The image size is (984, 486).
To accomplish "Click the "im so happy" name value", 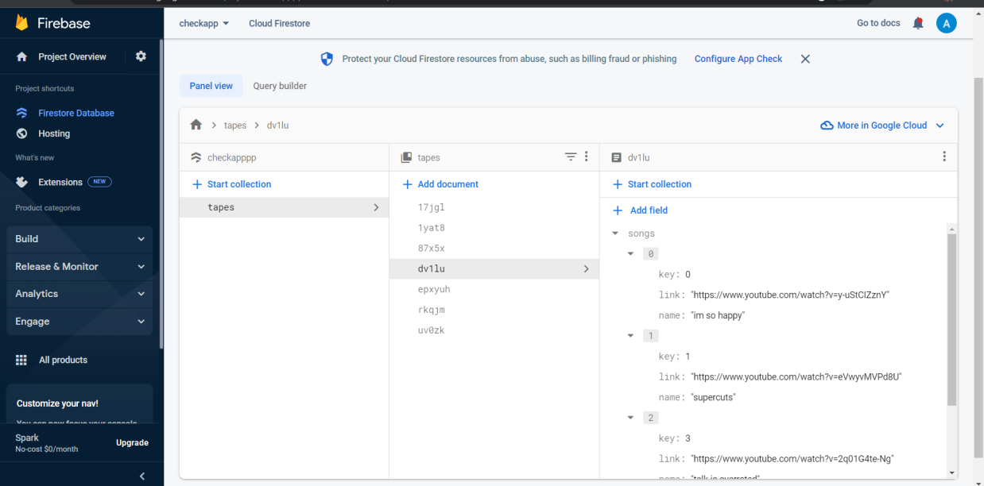I will 718,315.
